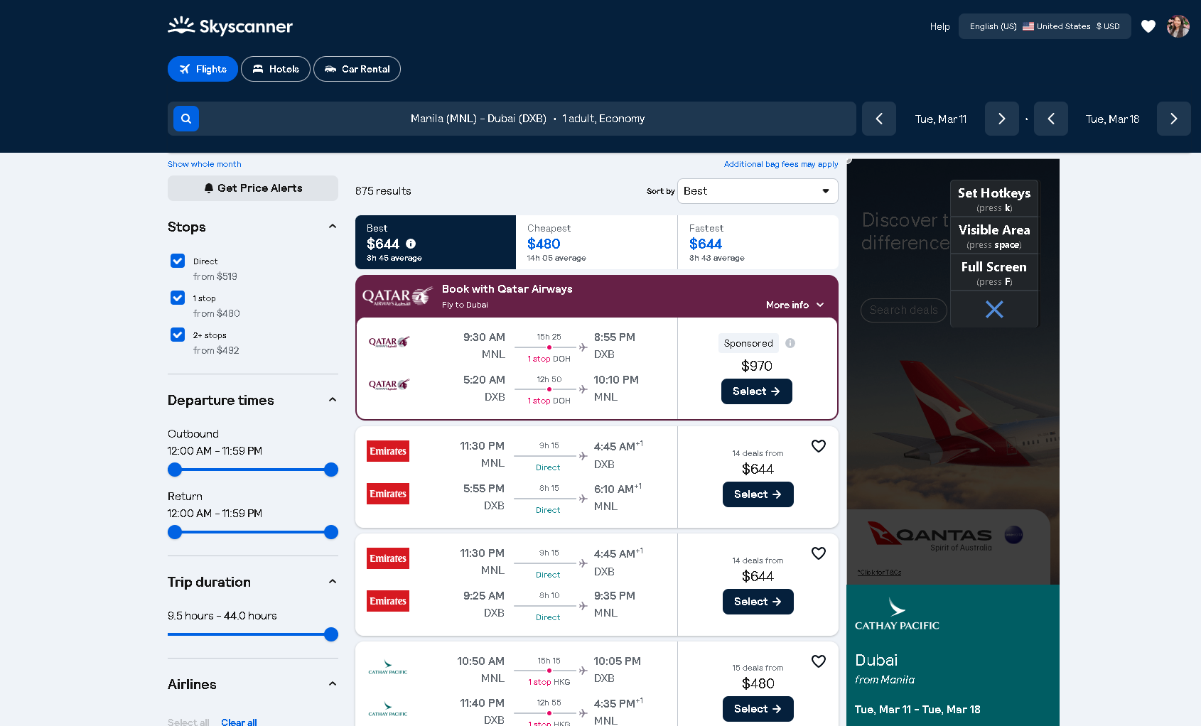Select the Emirates itinerary returning 9:25 AM
The image size is (1201, 726).
[x=758, y=602]
